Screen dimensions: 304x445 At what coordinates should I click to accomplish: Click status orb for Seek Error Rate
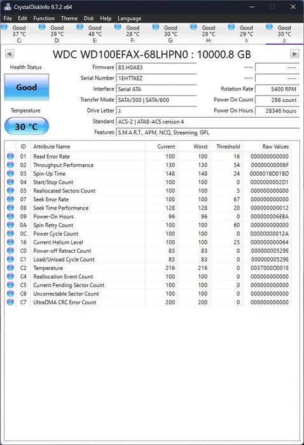[10, 199]
